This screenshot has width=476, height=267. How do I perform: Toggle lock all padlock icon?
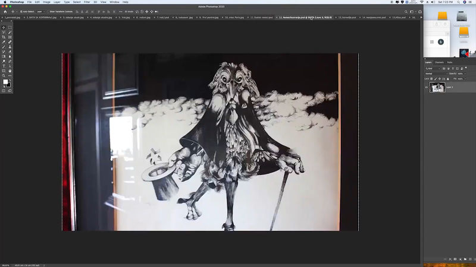(448, 79)
